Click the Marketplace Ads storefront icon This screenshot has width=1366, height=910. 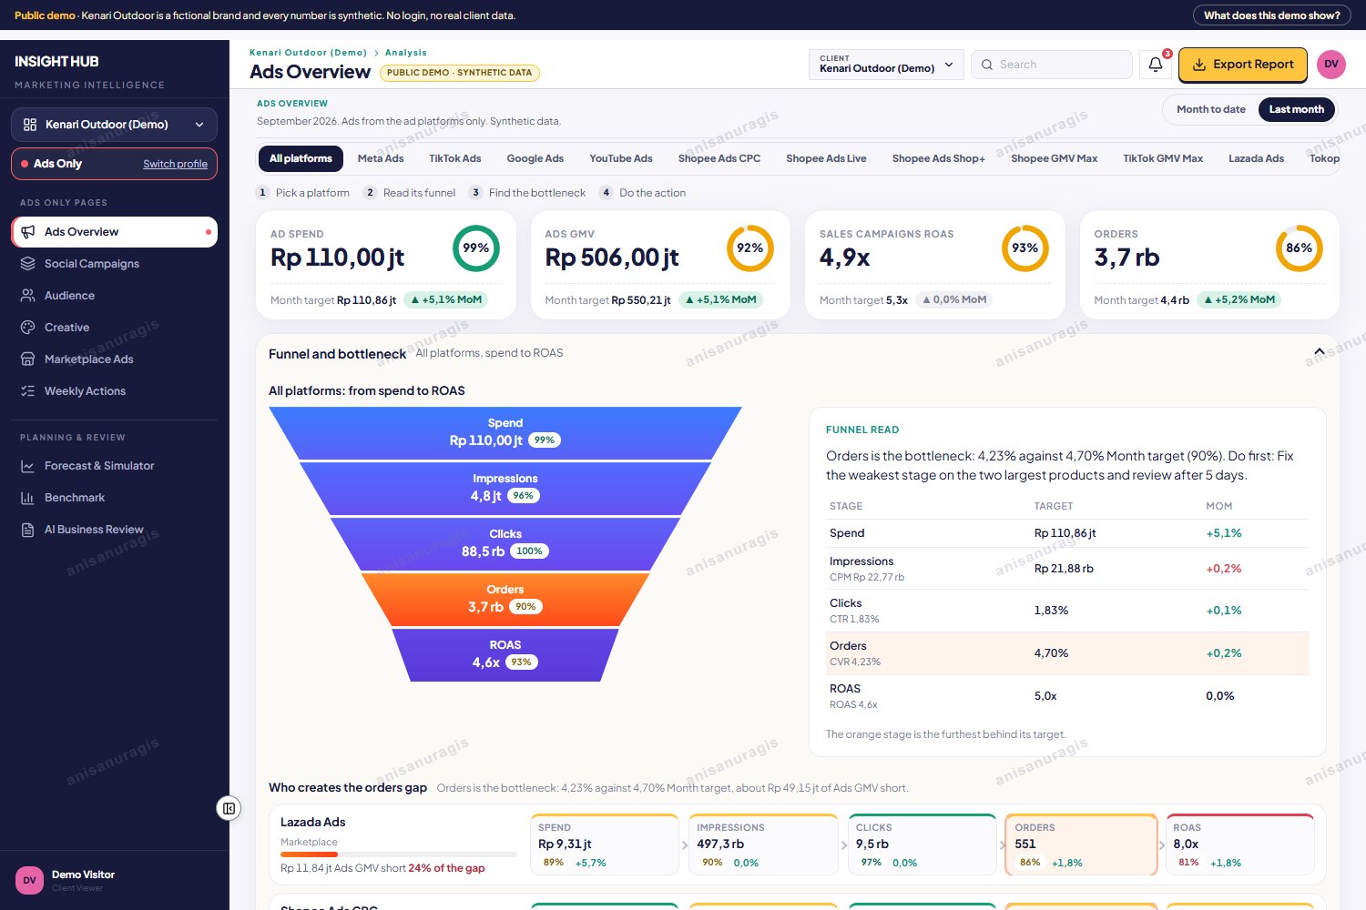28,359
